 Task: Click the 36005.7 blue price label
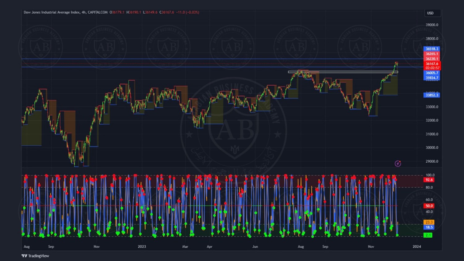432,73
